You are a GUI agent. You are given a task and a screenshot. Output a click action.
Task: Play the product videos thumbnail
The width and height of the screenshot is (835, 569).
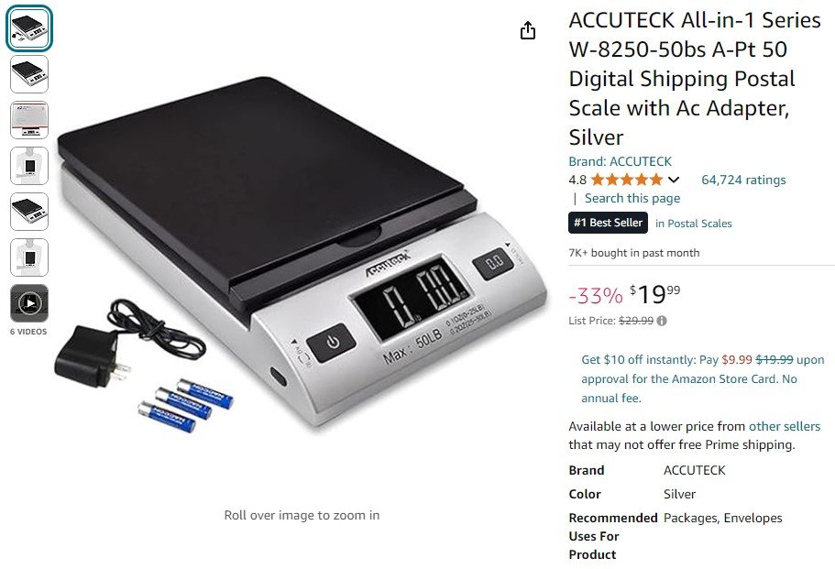tap(29, 303)
